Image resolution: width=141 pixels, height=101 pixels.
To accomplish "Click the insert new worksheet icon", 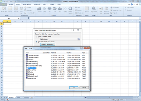I will 32,97.
